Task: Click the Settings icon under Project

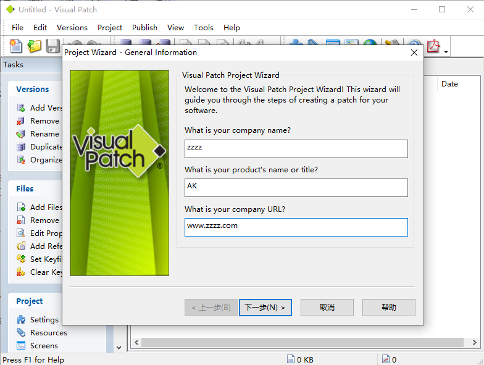Action: [x=21, y=320]
